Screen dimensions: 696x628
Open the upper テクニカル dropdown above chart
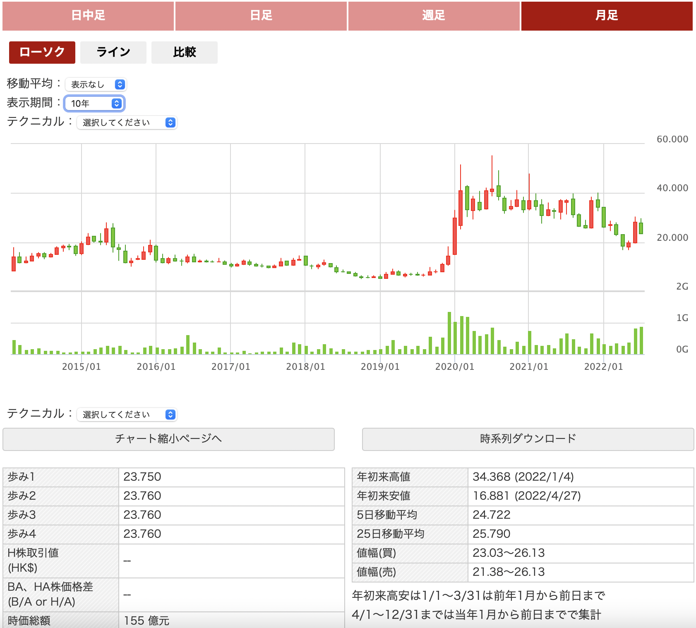pyautogui.click(x=127, y=122)
